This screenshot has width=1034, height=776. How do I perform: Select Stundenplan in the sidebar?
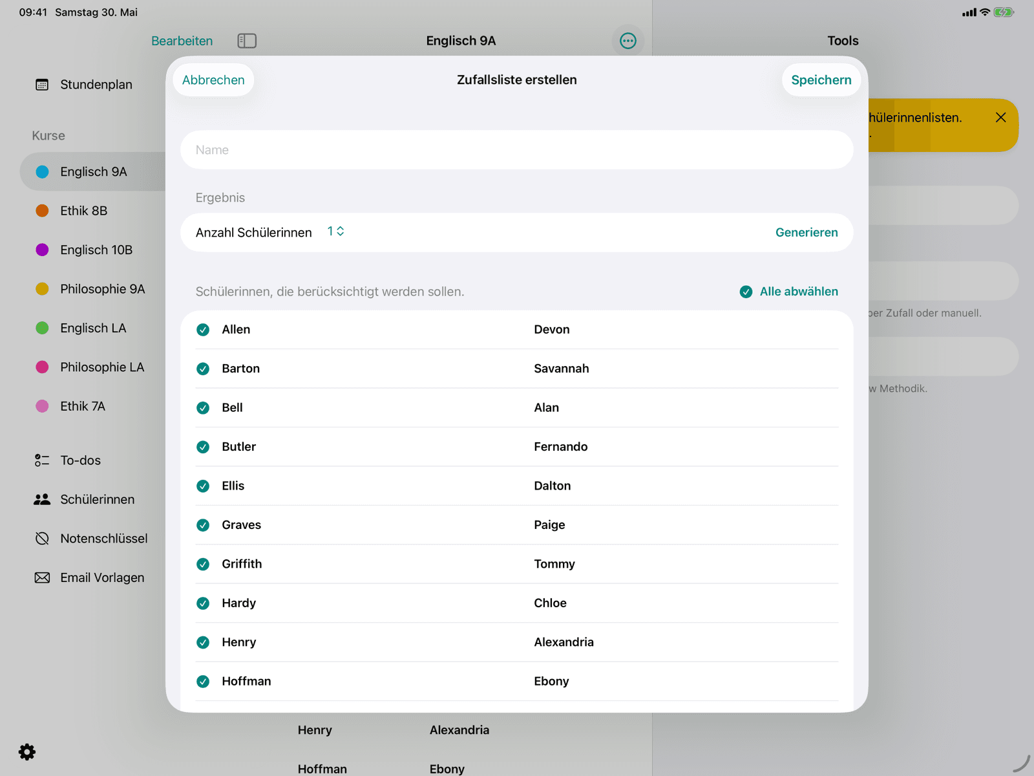96,85
